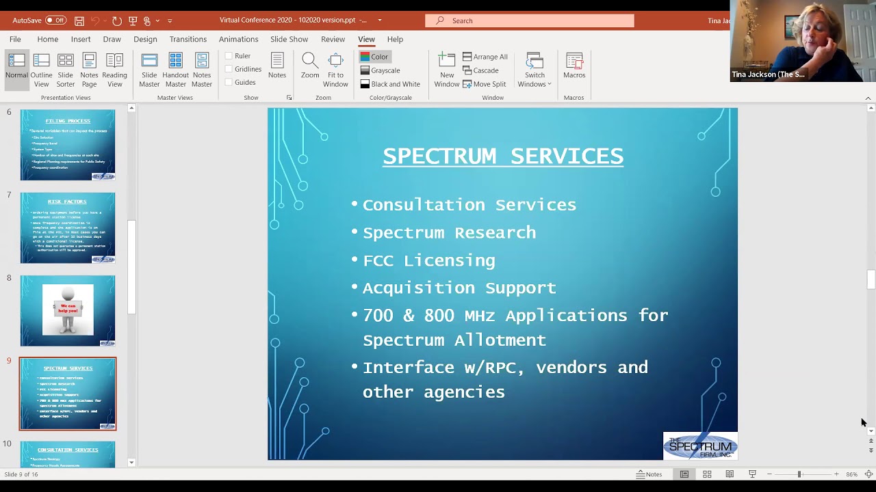The width and height of the screenshot is (876, 492).
Task: Open the Review tab
Action: point(333,39)
